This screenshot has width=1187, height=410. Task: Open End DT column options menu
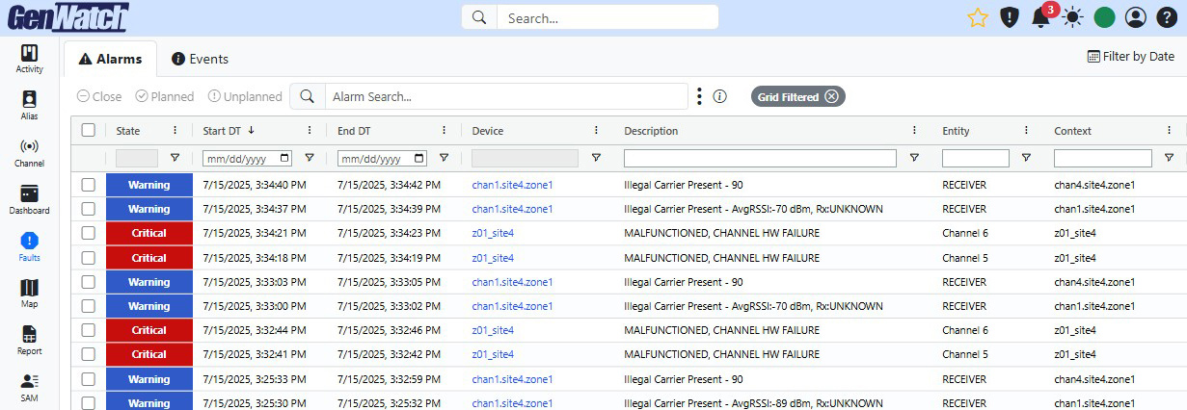(444, 130)
